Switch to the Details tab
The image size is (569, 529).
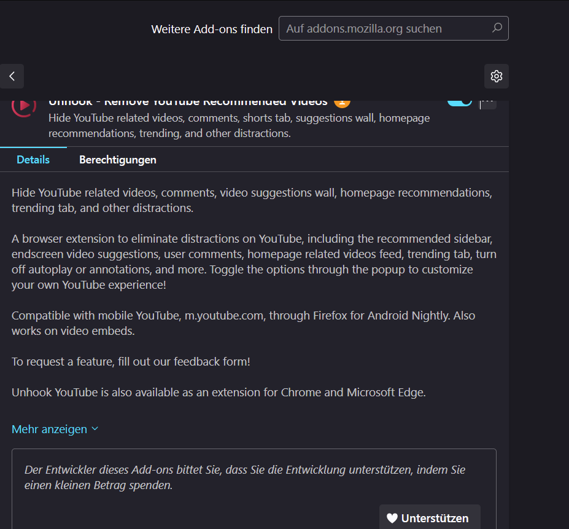(x=33, y=160)
